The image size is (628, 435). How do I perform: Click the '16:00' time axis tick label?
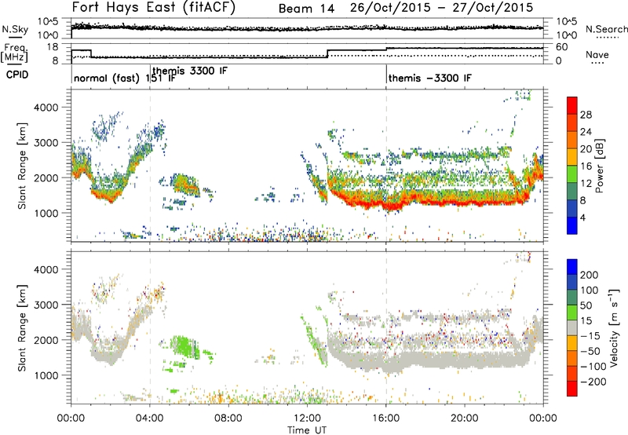[386, 419]
